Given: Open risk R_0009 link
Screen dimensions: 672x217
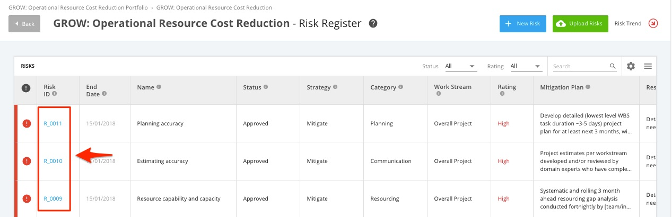Looking at the screenshot, I should click(53, 199).
